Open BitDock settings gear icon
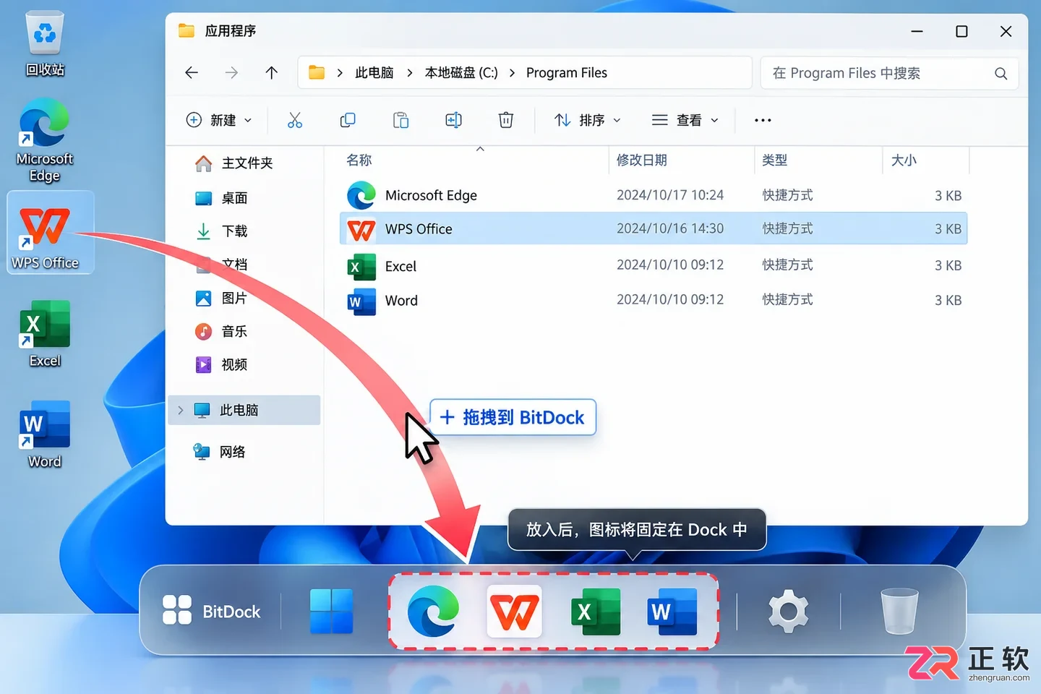 pyautogui.click(x=788, y=612)
